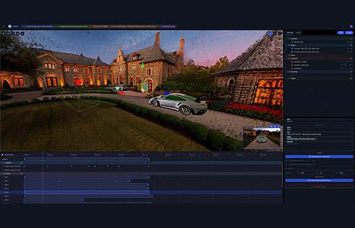Select the Shot 7 timeline row
355x228 pixels.
click(141, 200)
